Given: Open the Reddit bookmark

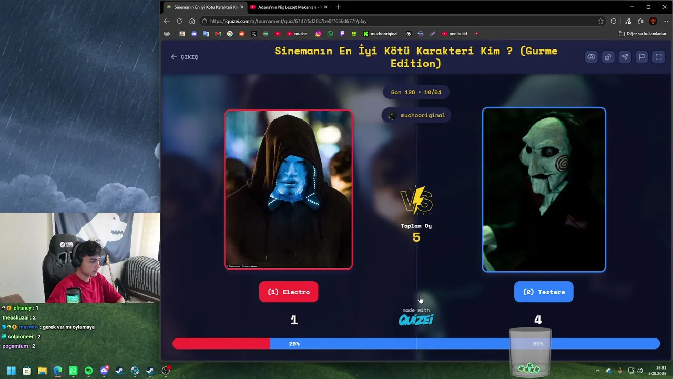Looking at the screenshot, I should click(x=242, y=34).
